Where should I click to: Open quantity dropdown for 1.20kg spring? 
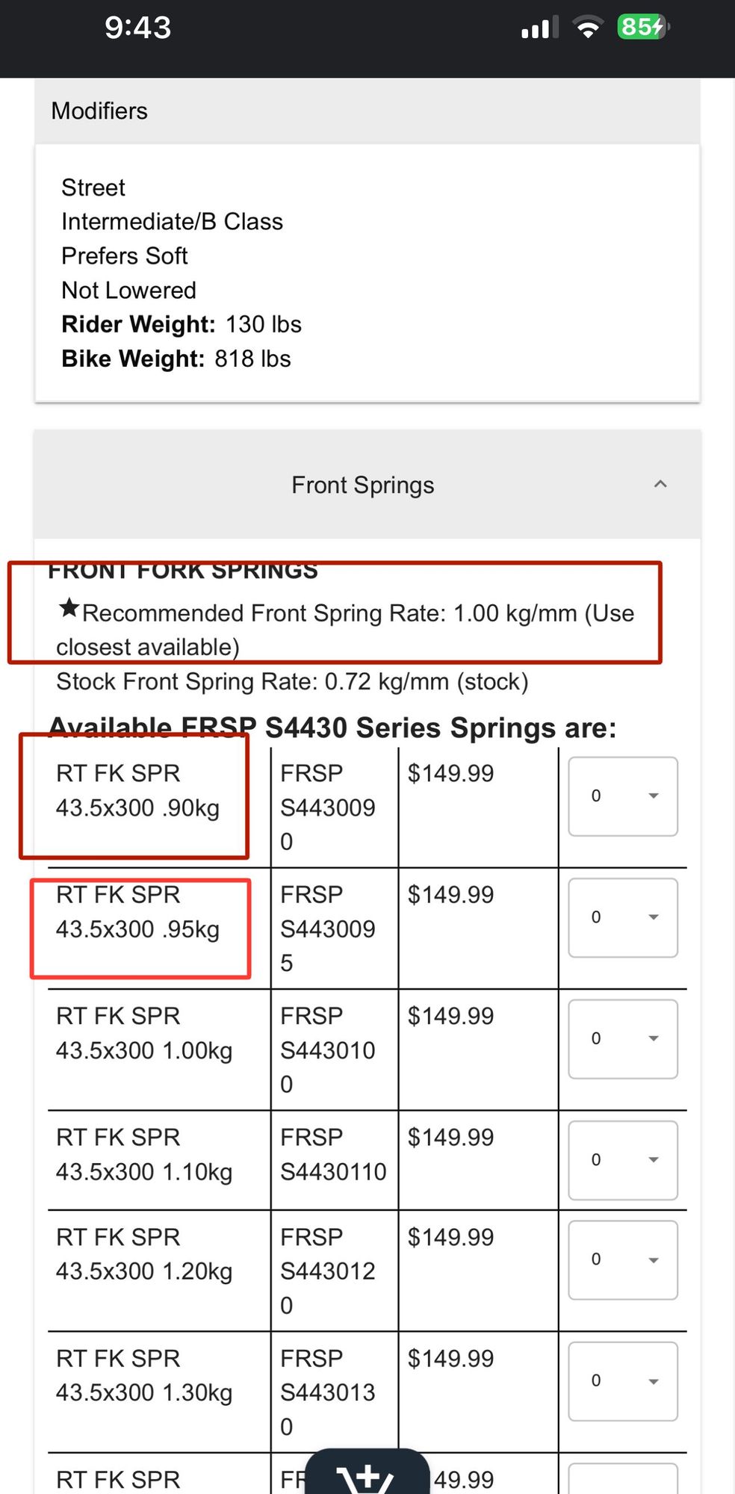coord(623,1259)
